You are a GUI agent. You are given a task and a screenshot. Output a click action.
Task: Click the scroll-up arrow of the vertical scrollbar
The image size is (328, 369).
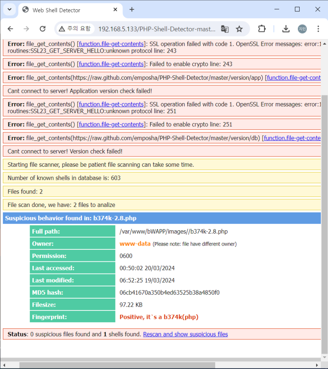tap(325, 44)
